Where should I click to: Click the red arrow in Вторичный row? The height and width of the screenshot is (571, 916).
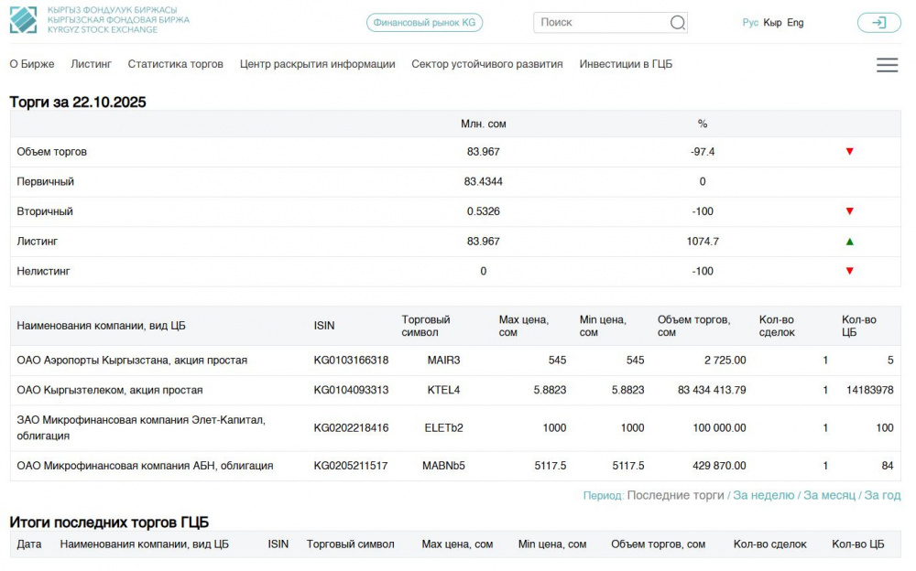pos(849,211)
